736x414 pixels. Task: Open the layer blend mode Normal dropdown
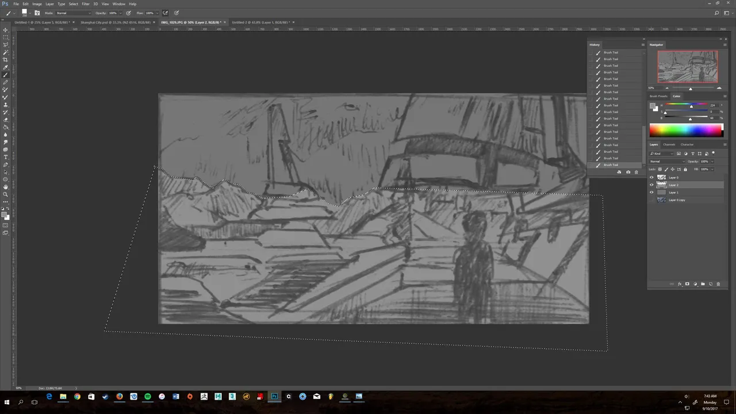666,162
